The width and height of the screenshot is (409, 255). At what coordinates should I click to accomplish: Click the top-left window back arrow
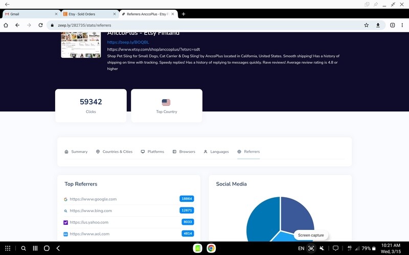pyautogui.click(x=7, y=5)
